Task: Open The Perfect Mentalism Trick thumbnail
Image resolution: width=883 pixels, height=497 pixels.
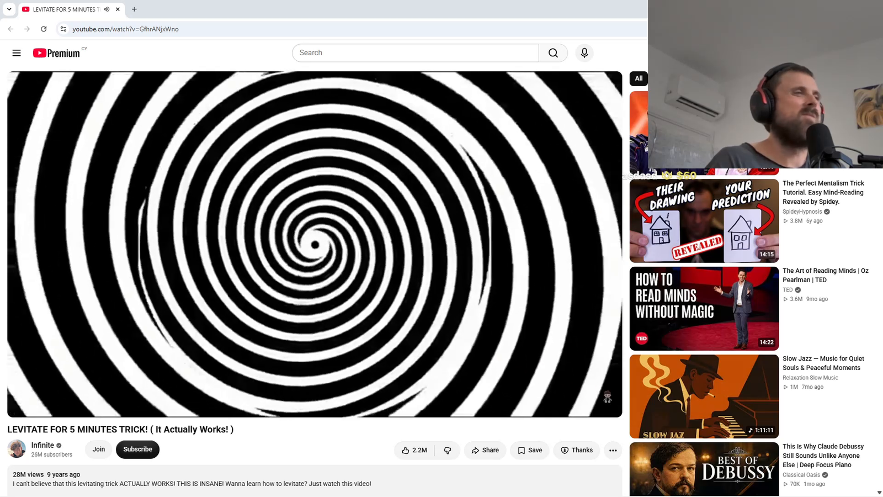Action: click(704, 220)
